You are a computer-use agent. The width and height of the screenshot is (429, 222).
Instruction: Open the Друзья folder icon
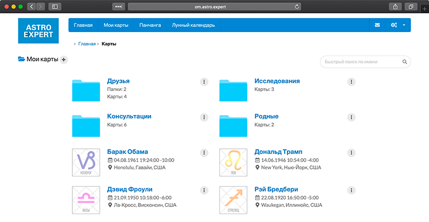[x=86, y=90]
